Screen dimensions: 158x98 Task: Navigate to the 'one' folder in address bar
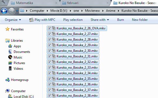[x=76, y=11]
